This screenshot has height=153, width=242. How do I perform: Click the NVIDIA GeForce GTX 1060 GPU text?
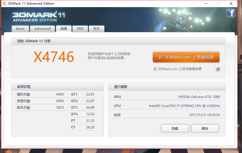(x=199, y=97)
